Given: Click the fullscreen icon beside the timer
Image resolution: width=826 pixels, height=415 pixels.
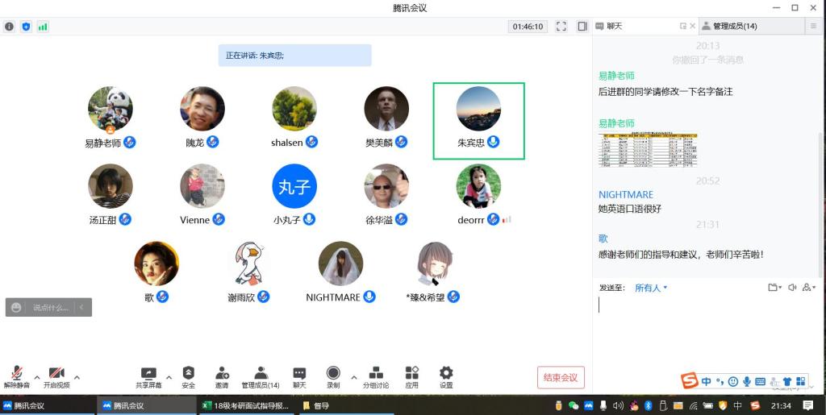Looking at the screenshot, I should [x=561, y=27].
